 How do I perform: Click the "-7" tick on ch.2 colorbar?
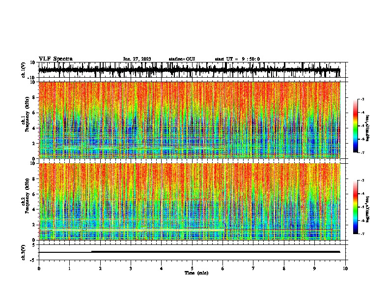click(362, 234)
